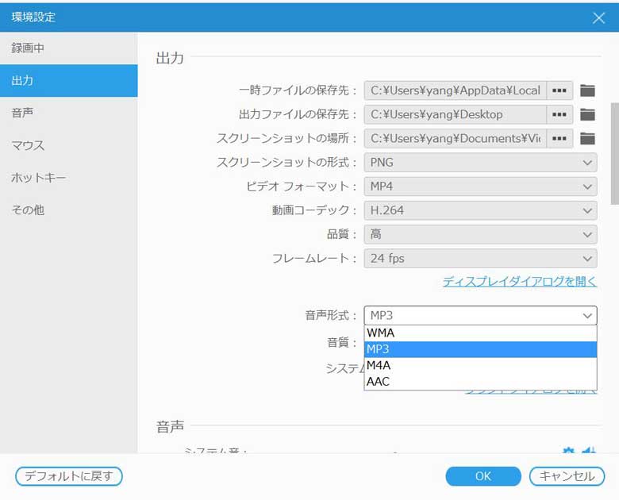Choose AAC in audio format list
Screen dimensions: 619x500
point(480,382)
